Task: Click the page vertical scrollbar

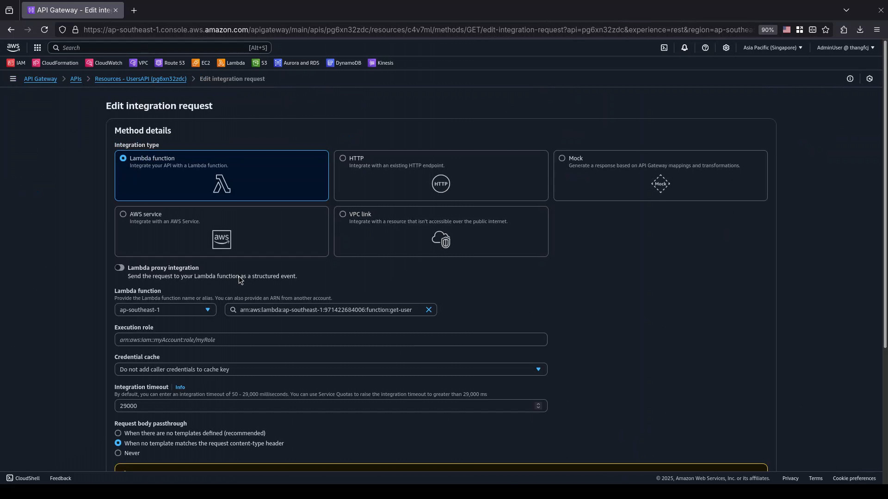Action: pyautogui.click(x=885, y=194)
